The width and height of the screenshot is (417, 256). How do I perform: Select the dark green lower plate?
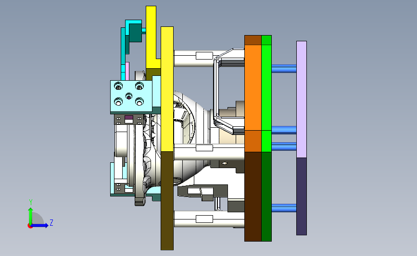coord(266,196)
